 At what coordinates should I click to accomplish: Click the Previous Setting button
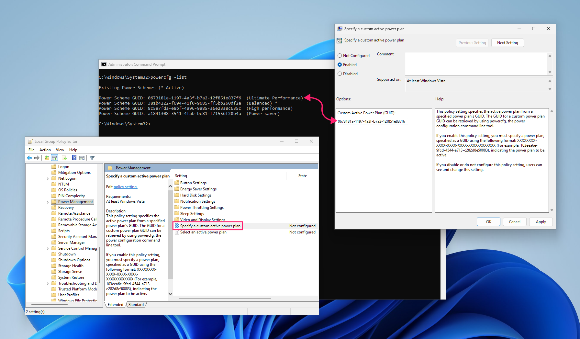(x=472, y=43)
